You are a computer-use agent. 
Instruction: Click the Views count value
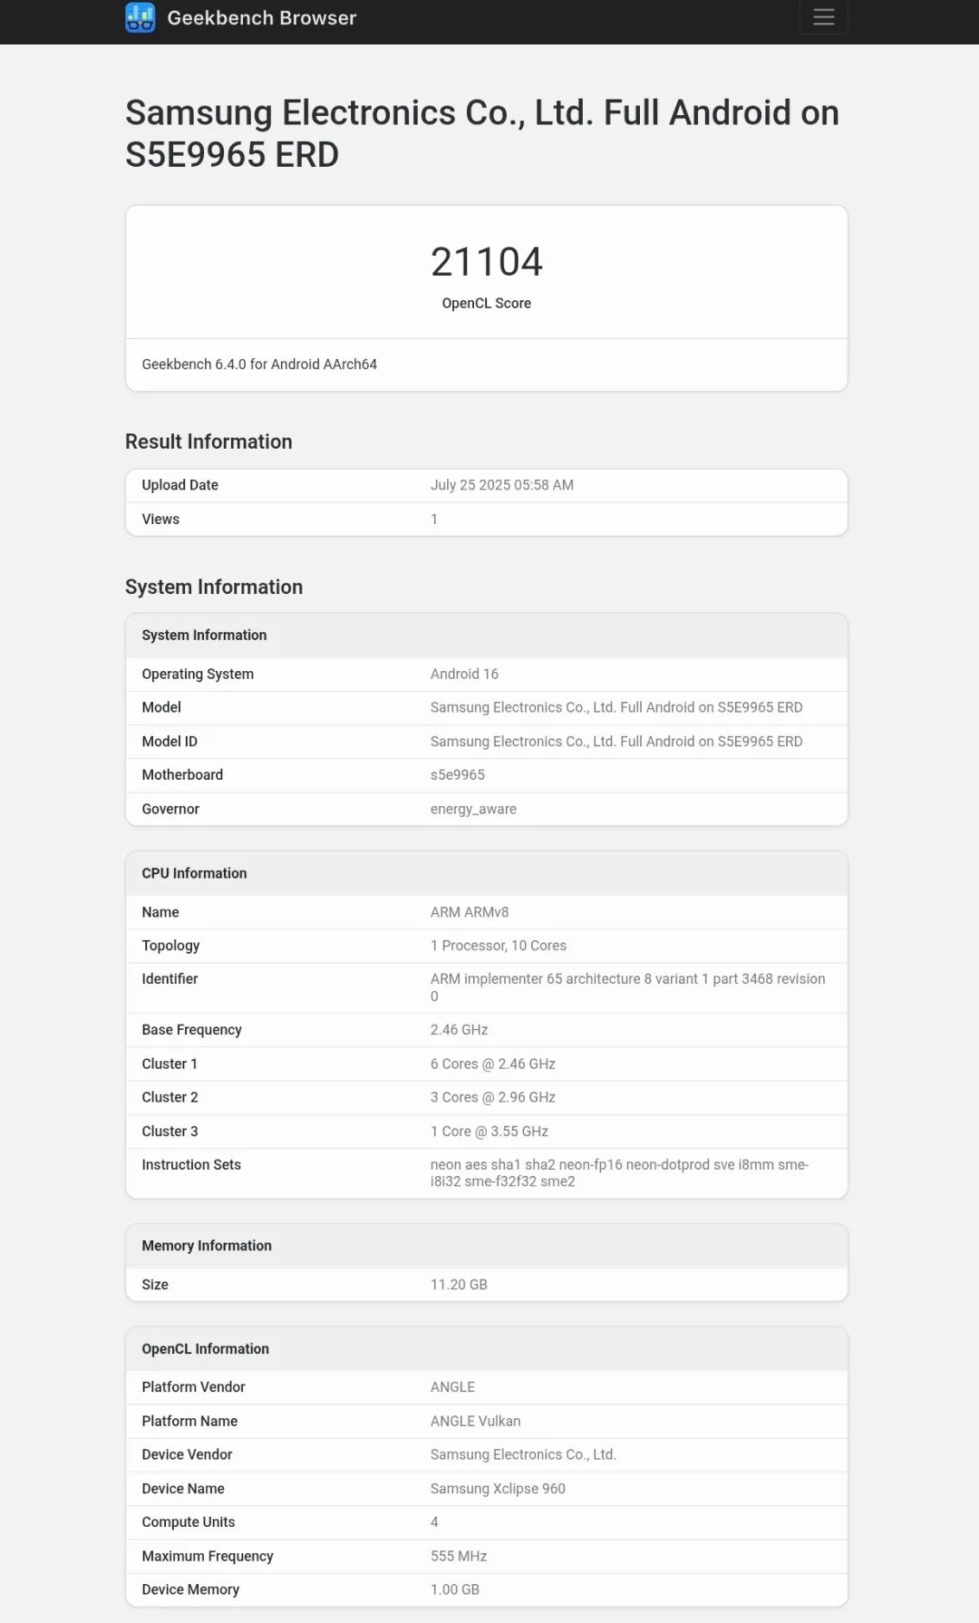pyautogui.click(x=434, y=520)
